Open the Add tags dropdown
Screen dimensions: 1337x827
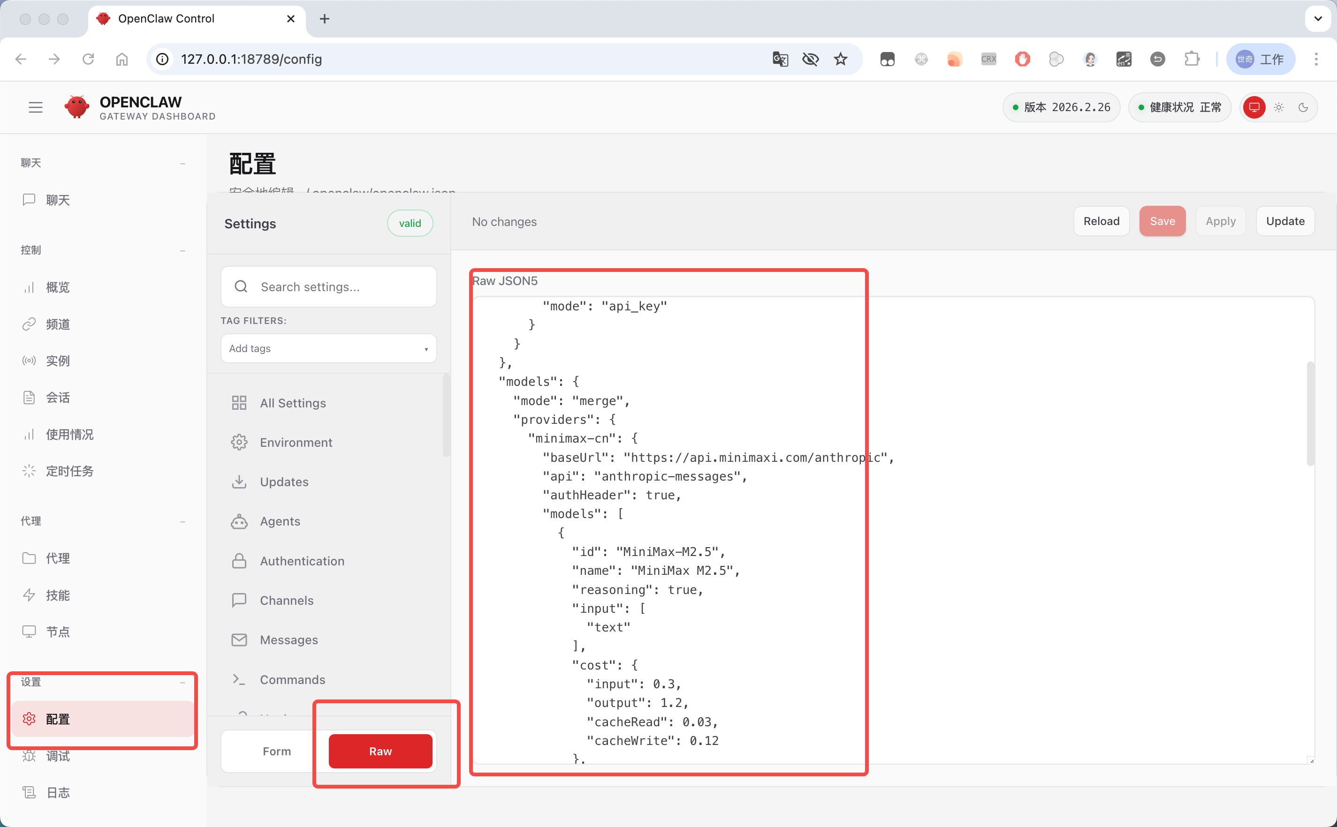[x=328, y=348]
